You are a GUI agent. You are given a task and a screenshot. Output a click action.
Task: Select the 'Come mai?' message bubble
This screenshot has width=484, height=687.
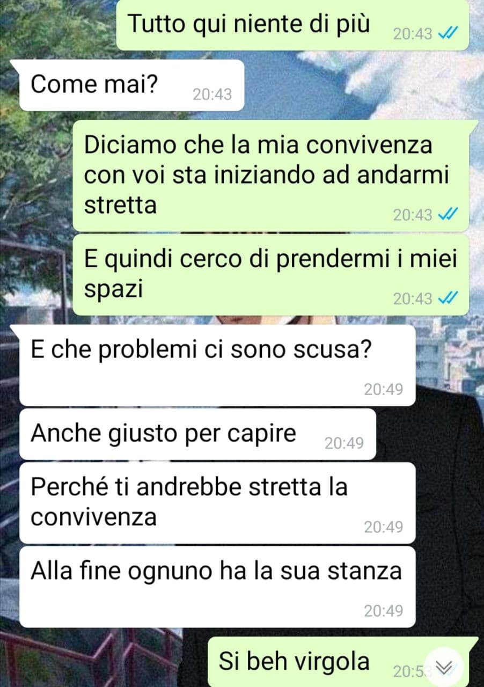[132, 85]
